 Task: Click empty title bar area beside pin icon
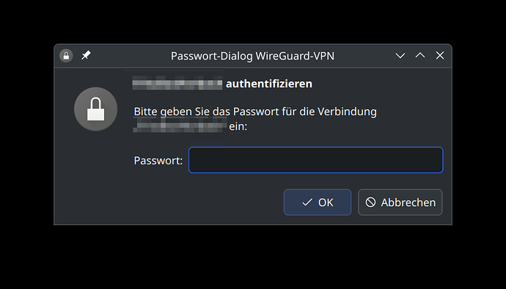pyautogui.click(x=129, y=56)
